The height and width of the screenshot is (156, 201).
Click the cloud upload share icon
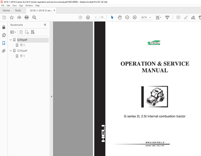pyautogui.click(x=19, y=17)
